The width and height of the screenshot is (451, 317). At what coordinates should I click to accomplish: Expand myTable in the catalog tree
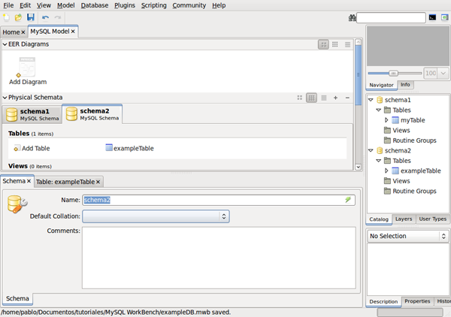(x=386, y=120)
